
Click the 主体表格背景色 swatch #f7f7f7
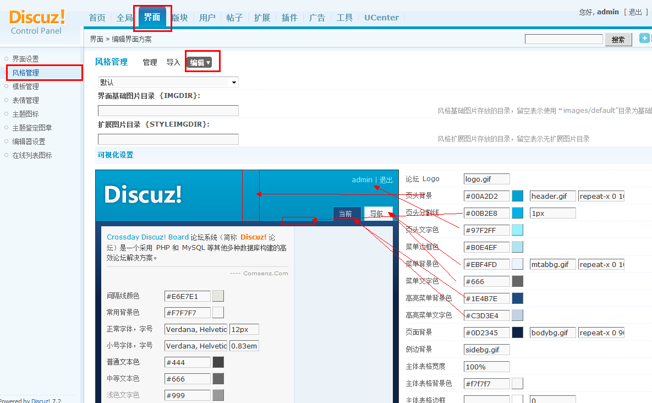pos(517,383)
